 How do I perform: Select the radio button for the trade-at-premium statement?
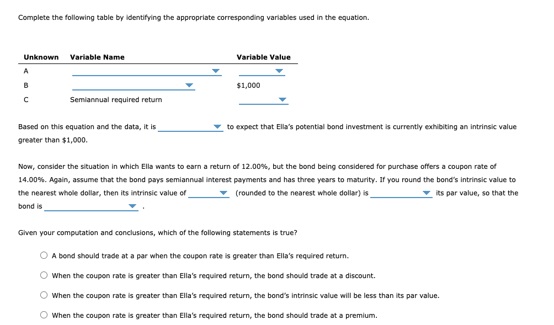coord(43,315)
